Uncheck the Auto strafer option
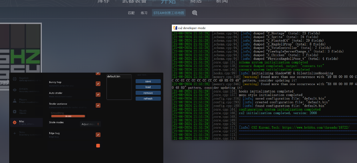Image resolution: width=357 pixels, height=163 pixels. tap(98, 95)
